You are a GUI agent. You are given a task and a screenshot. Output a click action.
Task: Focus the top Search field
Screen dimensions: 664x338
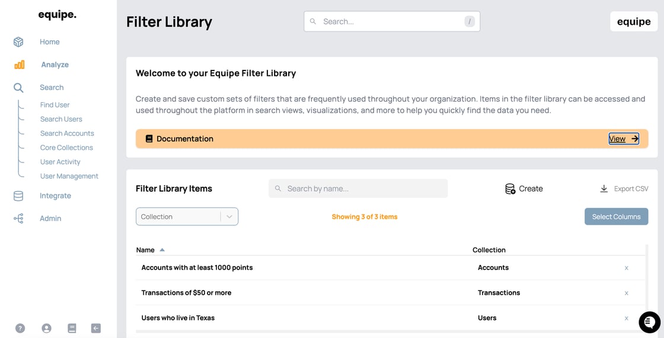point(392,21)
